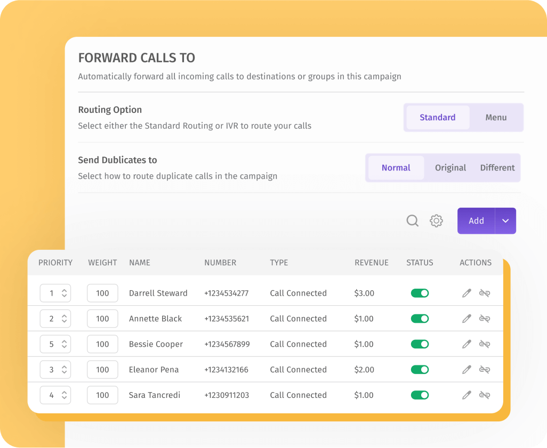Image resolution: width=547 pixels, height=448 pixels.
Task: Click the REVENUE column header
Action: pyautogui.click(x=372, y=263)
